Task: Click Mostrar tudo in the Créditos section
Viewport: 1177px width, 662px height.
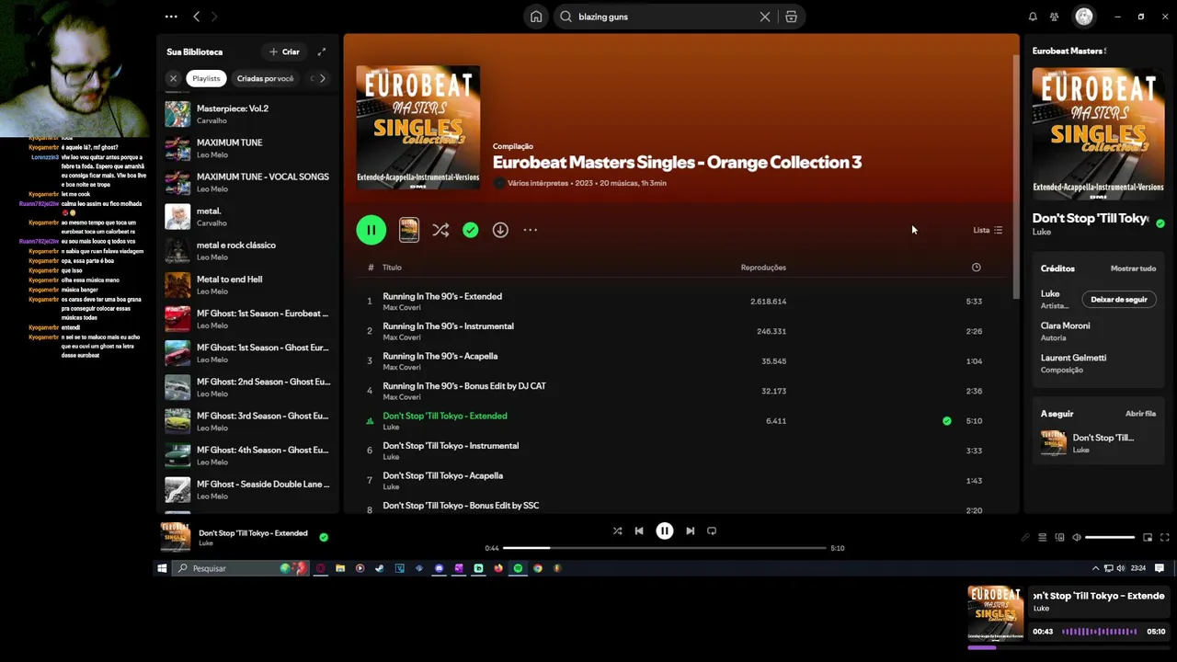Action: (x=1133, y=268)
